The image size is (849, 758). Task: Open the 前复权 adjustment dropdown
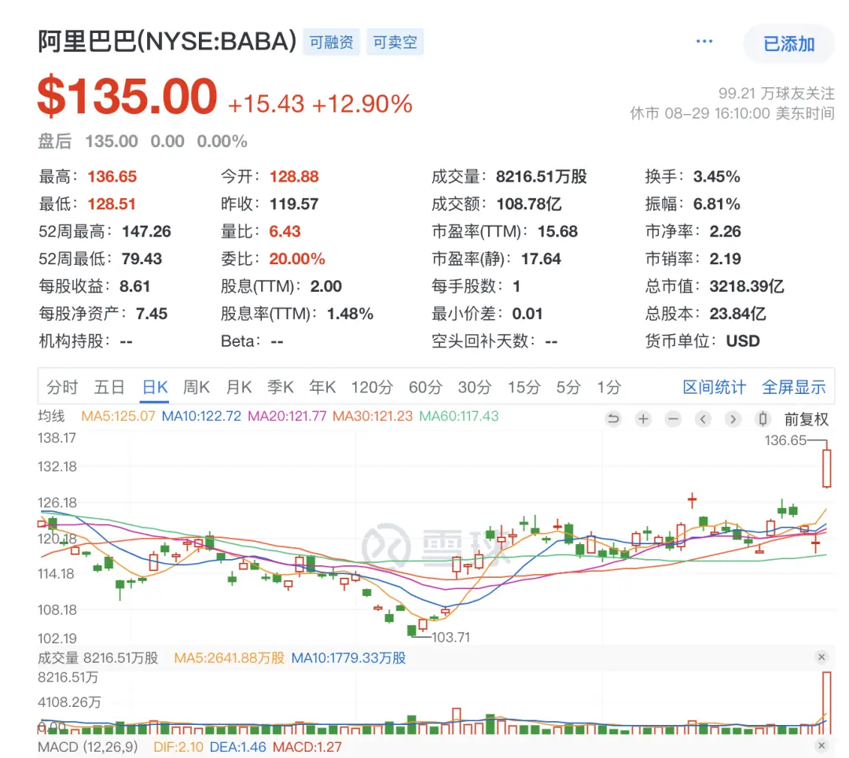pos(807,419)
